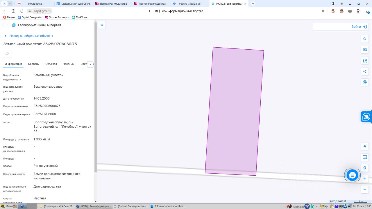
Task: Locate my position on the map
Action: click(x=365, y=146)
